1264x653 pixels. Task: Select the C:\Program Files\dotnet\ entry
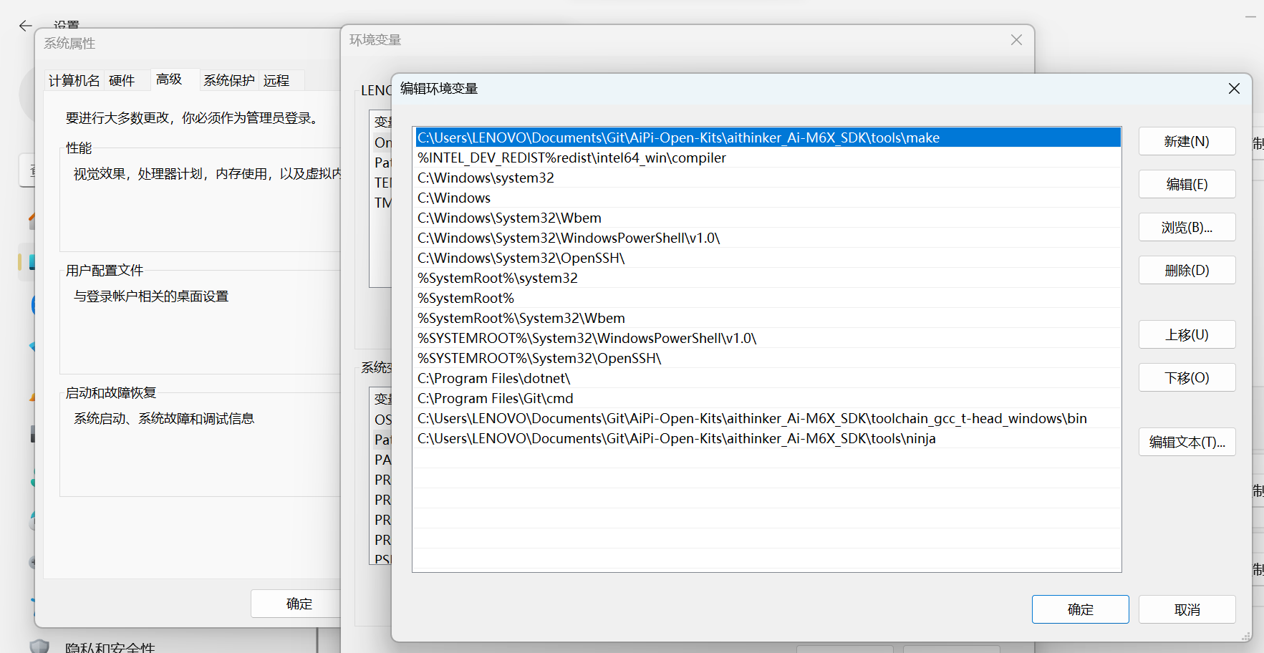pyautogui.click(x=767, y=378)
